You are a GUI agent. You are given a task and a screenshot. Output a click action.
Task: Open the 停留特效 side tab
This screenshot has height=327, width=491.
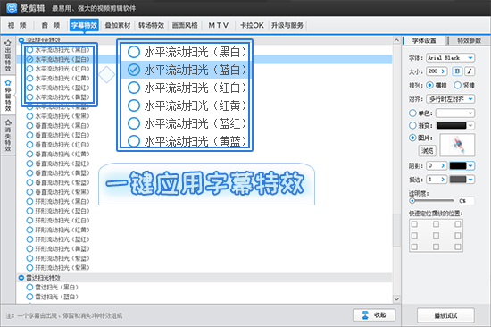click(8, 96)
